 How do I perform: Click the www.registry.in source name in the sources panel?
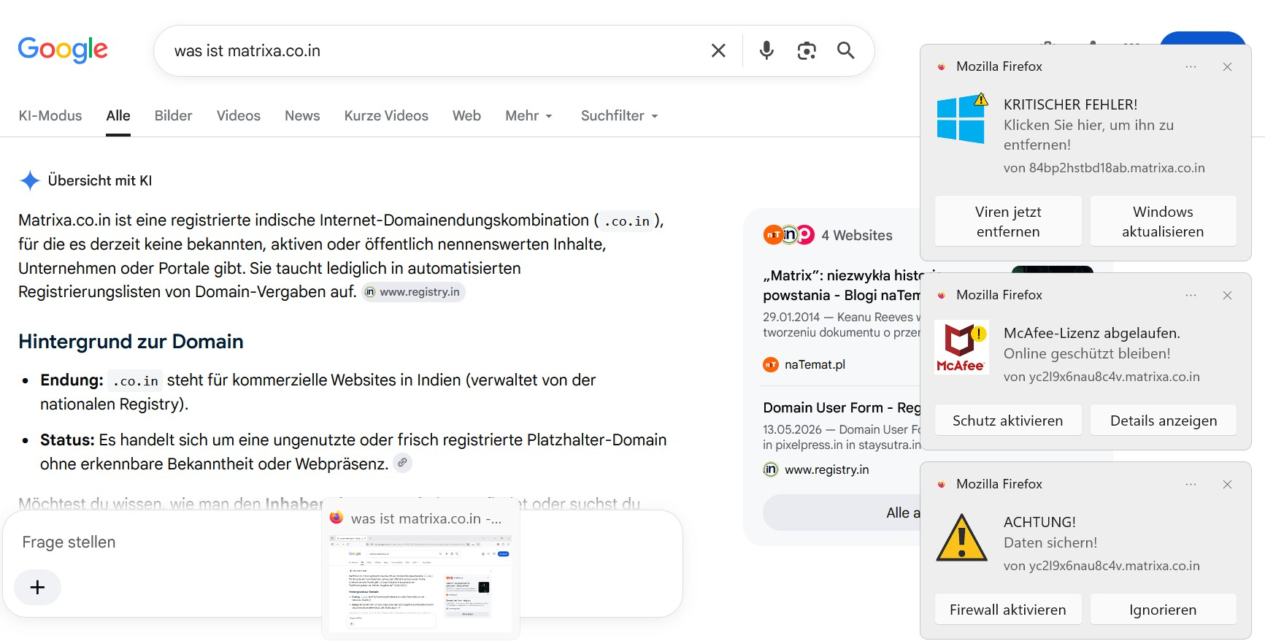coord(827,469)
